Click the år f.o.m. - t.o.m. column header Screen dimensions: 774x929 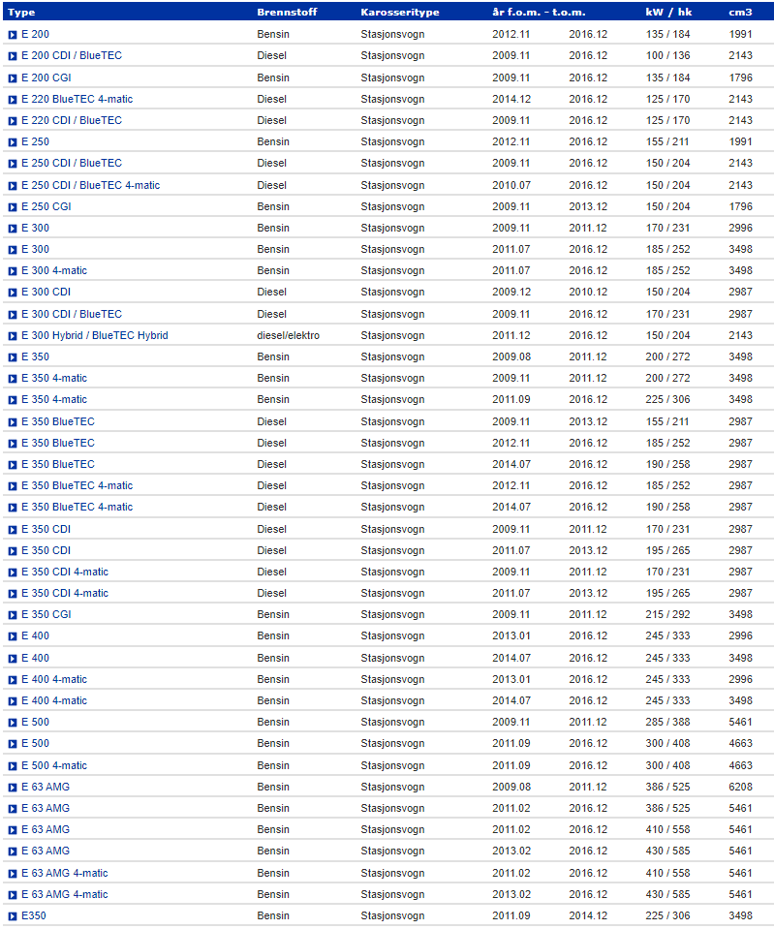click(539, 12)
